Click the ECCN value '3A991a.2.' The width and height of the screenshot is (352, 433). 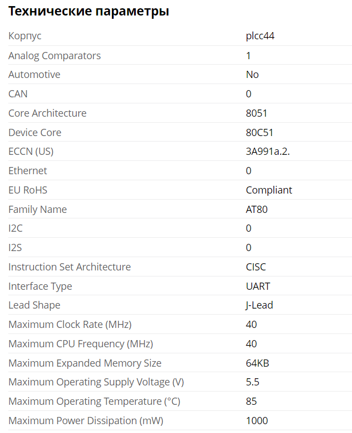(x=268, y=152)
